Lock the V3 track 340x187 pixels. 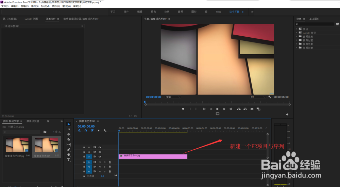[84, 147]
